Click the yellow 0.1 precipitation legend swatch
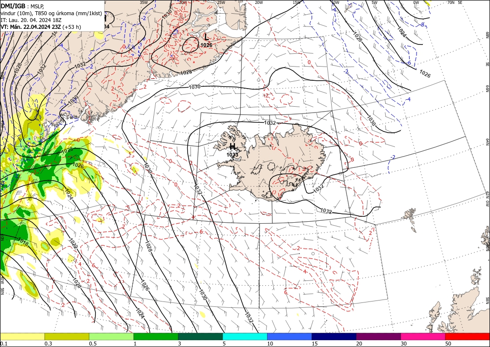 23,336
